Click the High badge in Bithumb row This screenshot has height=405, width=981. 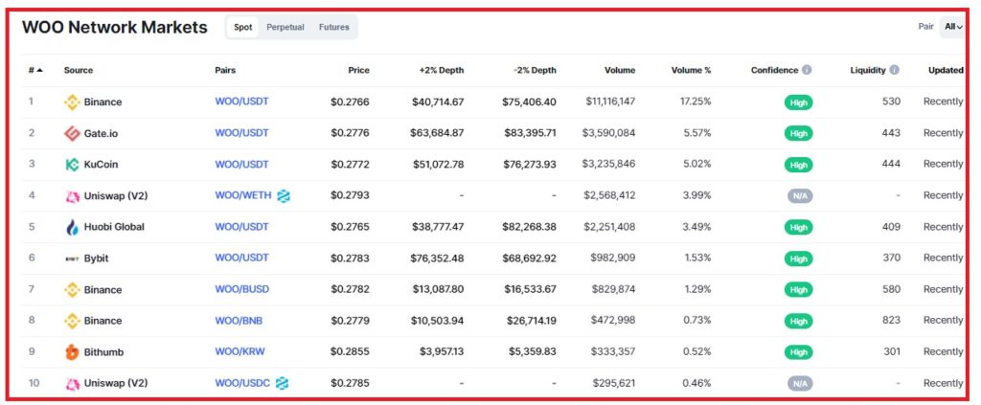pyautogui.click(x=798, y=352)
